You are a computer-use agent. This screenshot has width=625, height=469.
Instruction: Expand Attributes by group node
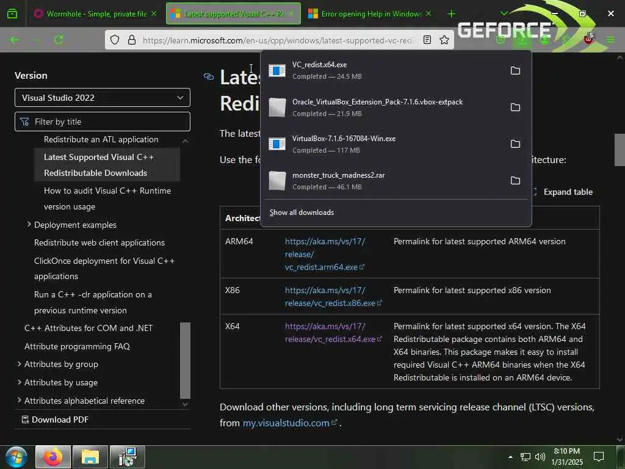tap(19, 364)
